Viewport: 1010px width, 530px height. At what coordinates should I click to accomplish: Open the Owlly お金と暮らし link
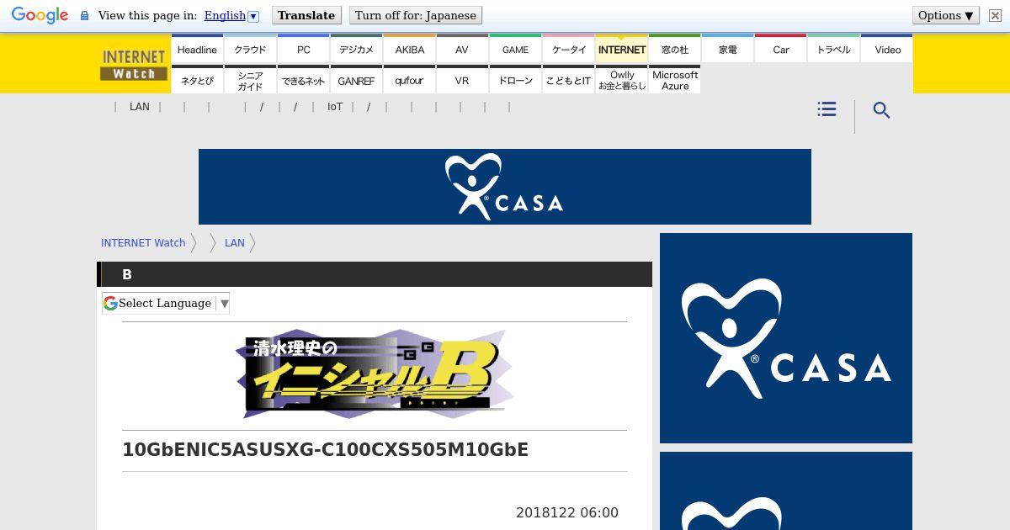(622, 81)
